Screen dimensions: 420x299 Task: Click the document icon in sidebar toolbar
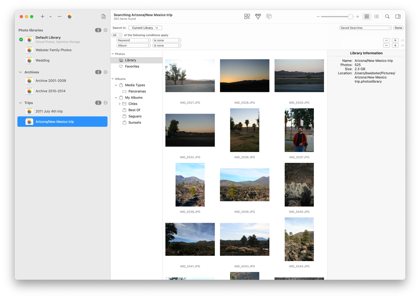click(103, 17)
